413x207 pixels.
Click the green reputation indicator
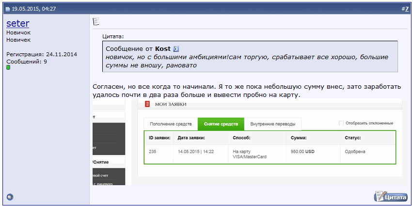click(8, 67)
